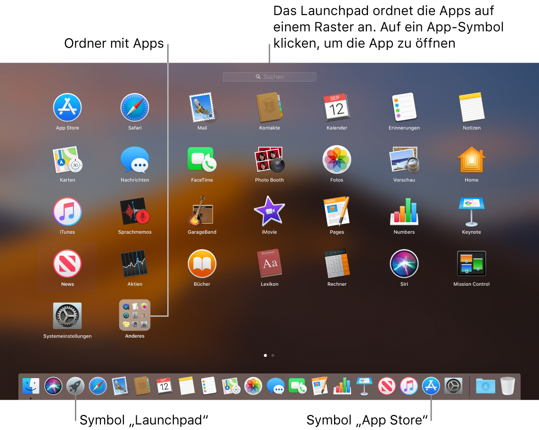This screenshot has width=539, height=430.
Task: Switch to the second Launchpad page dot
Action: coord(273,355)
